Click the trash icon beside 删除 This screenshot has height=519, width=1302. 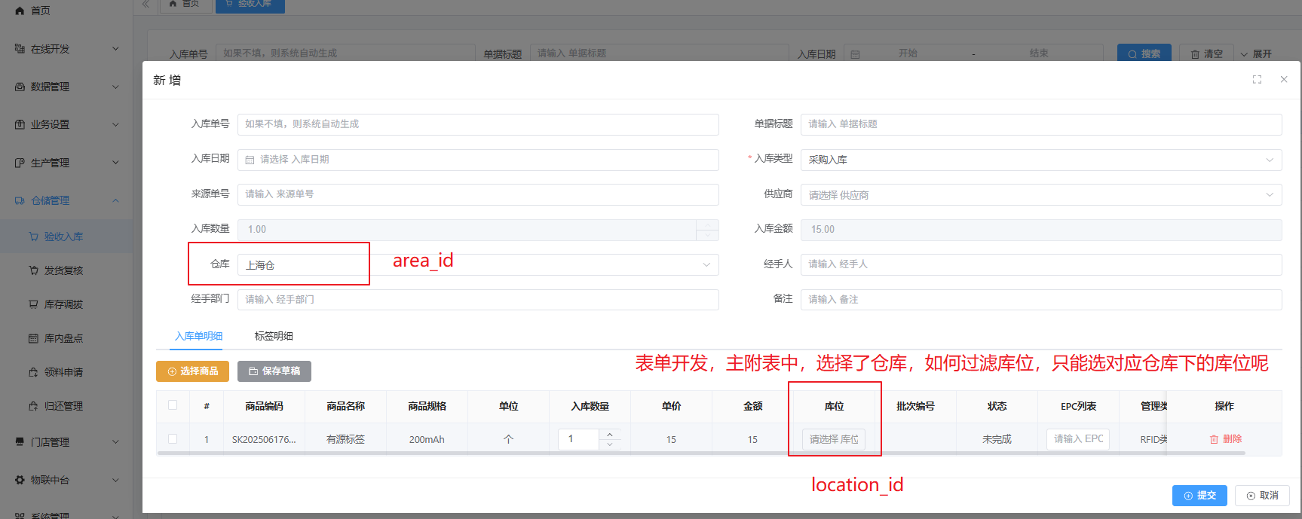(1214, 439)
